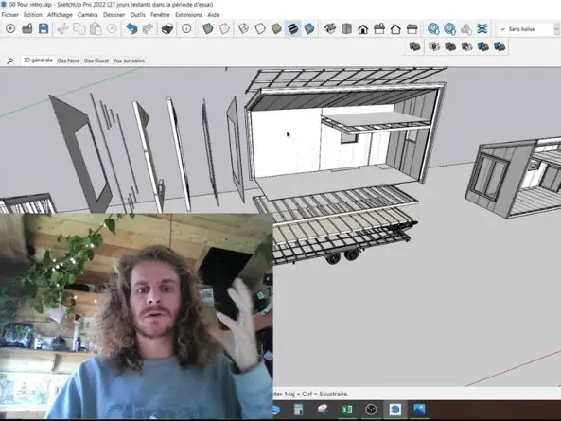This screenshot has width=561, height=421.
Task: Click greyed Share Component icon
Action: pos(465,28)
